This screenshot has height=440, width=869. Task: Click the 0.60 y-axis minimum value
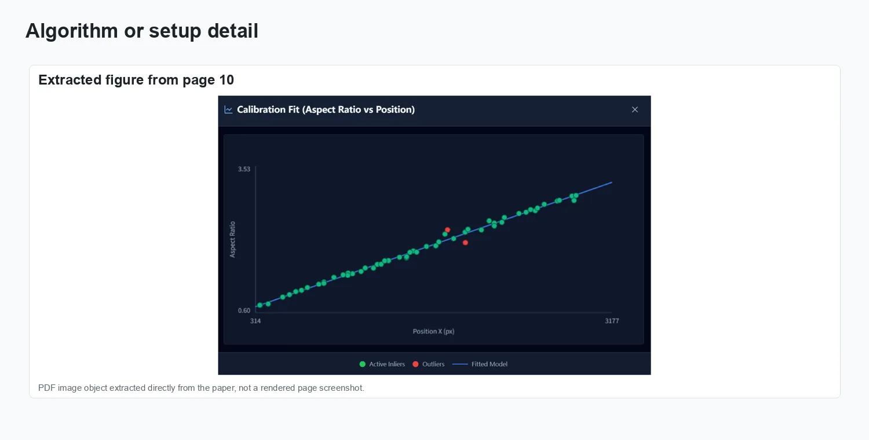click(244, 310)
